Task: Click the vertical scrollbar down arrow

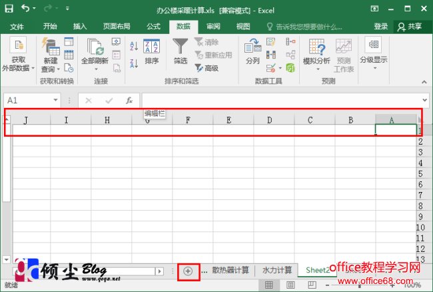Action: tap(6, 260)
